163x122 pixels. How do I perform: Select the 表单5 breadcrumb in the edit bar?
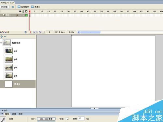pyautogui.click(x=36, y=7)
